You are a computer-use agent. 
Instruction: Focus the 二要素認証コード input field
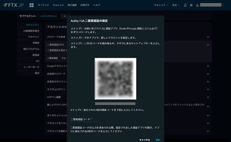84,119
